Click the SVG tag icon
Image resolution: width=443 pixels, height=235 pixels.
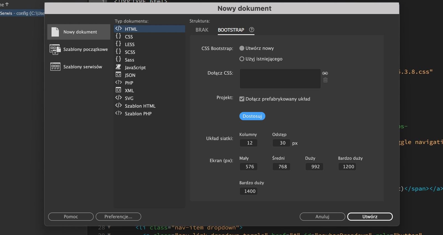[119, 98]
